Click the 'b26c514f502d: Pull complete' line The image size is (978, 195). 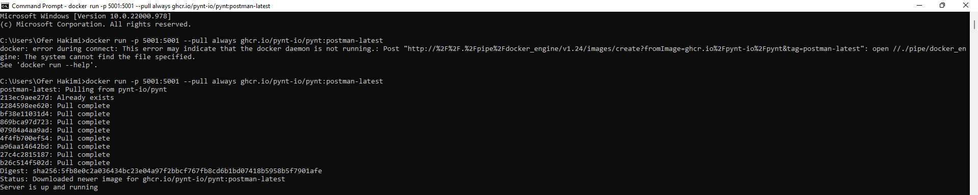coord(55,163)
